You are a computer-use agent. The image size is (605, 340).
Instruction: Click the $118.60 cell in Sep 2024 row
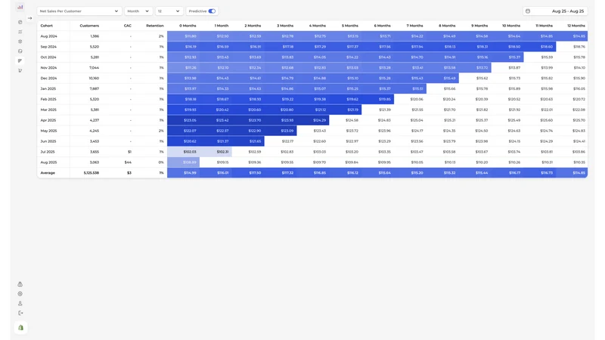[540, 47]
